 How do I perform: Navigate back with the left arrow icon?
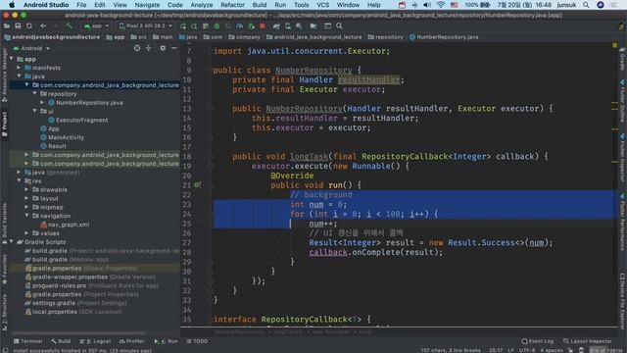[43, 26]
